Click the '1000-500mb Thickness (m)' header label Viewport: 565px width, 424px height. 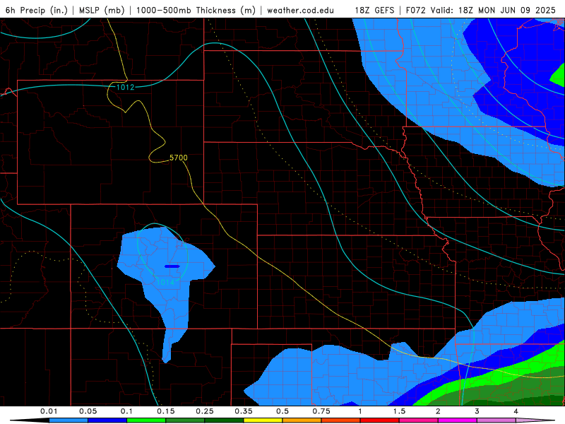(x=196, y=10)
